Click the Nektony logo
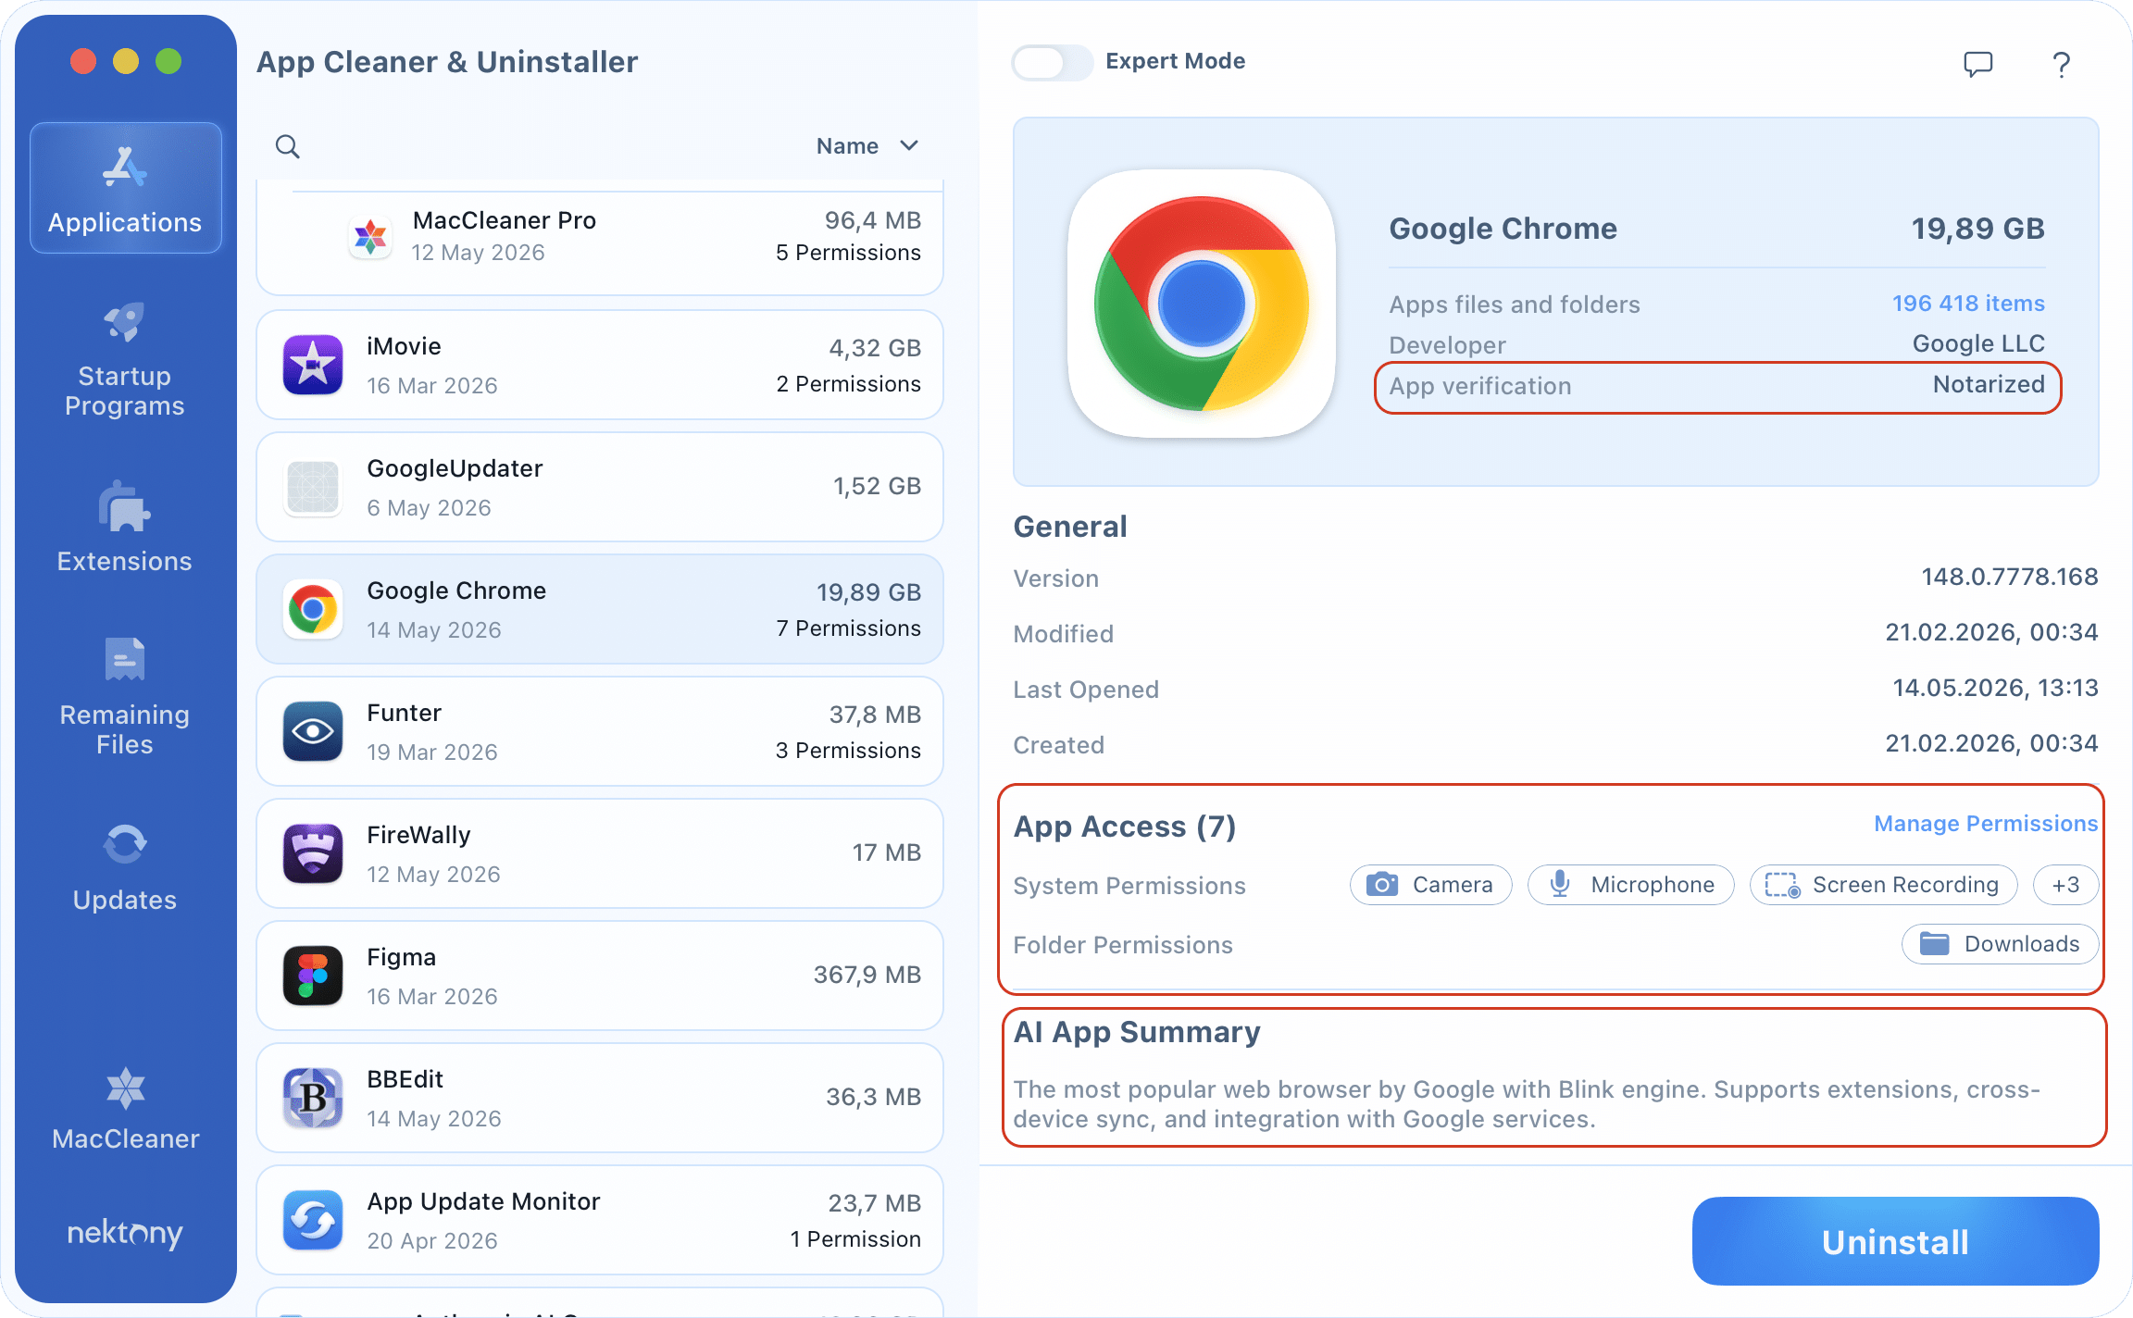 (125, 1233)
